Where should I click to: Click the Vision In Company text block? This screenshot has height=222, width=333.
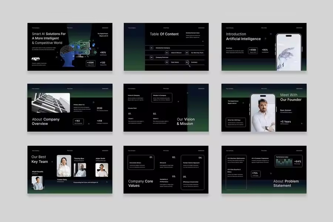coord(135,98)
